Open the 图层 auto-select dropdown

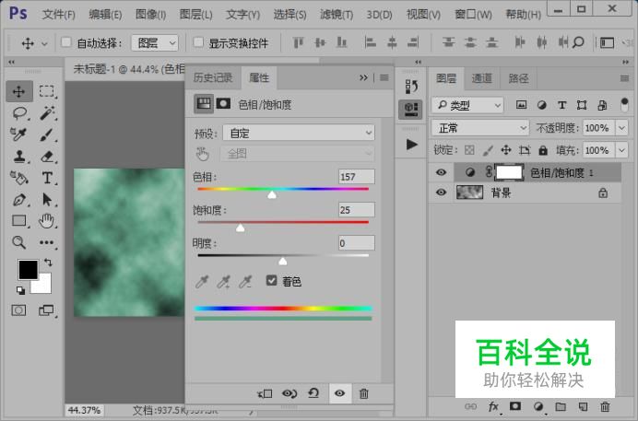point(155,42)
